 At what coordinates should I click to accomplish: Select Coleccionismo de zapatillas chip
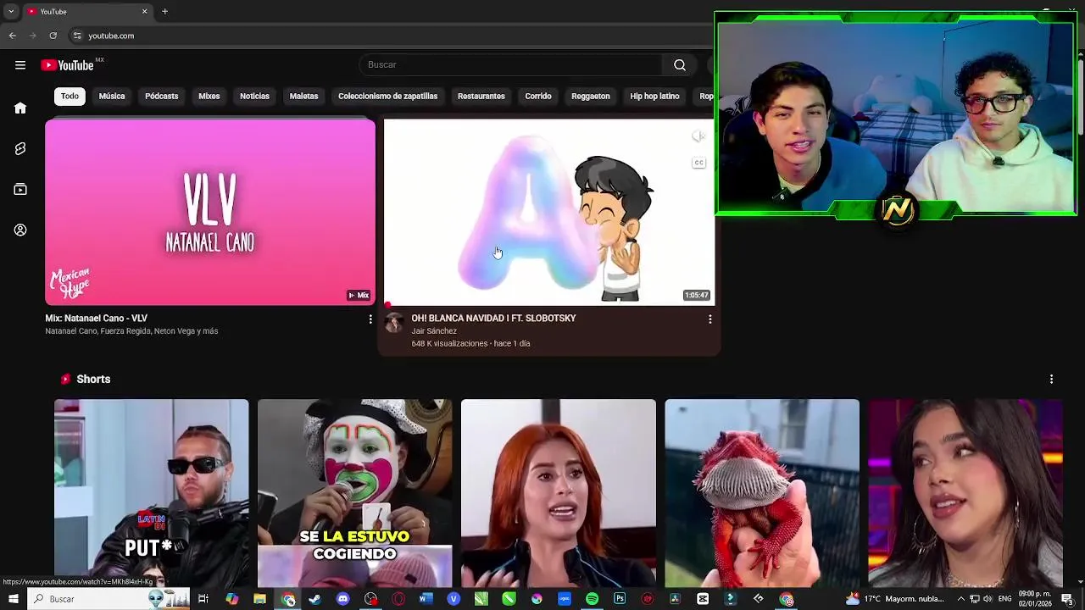pos(387,97)
